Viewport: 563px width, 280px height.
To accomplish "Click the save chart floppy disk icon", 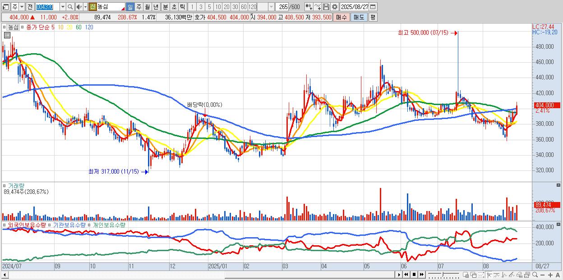I will coord(326,7).
